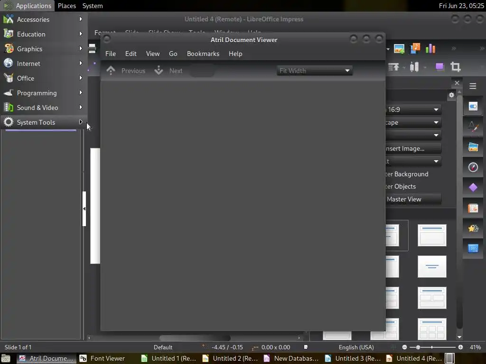Switch to Font Viewer in the taskbar
This screenshot has height=364, width=486.
point(107,358)
